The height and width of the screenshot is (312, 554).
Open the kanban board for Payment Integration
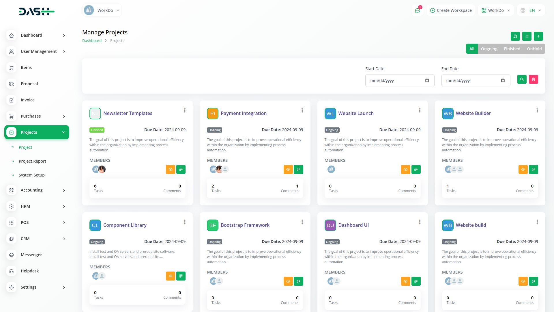pos(298,169)
